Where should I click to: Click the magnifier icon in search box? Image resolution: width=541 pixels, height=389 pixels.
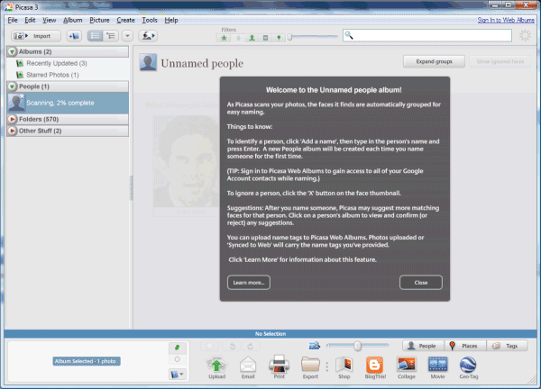(349, 35)
